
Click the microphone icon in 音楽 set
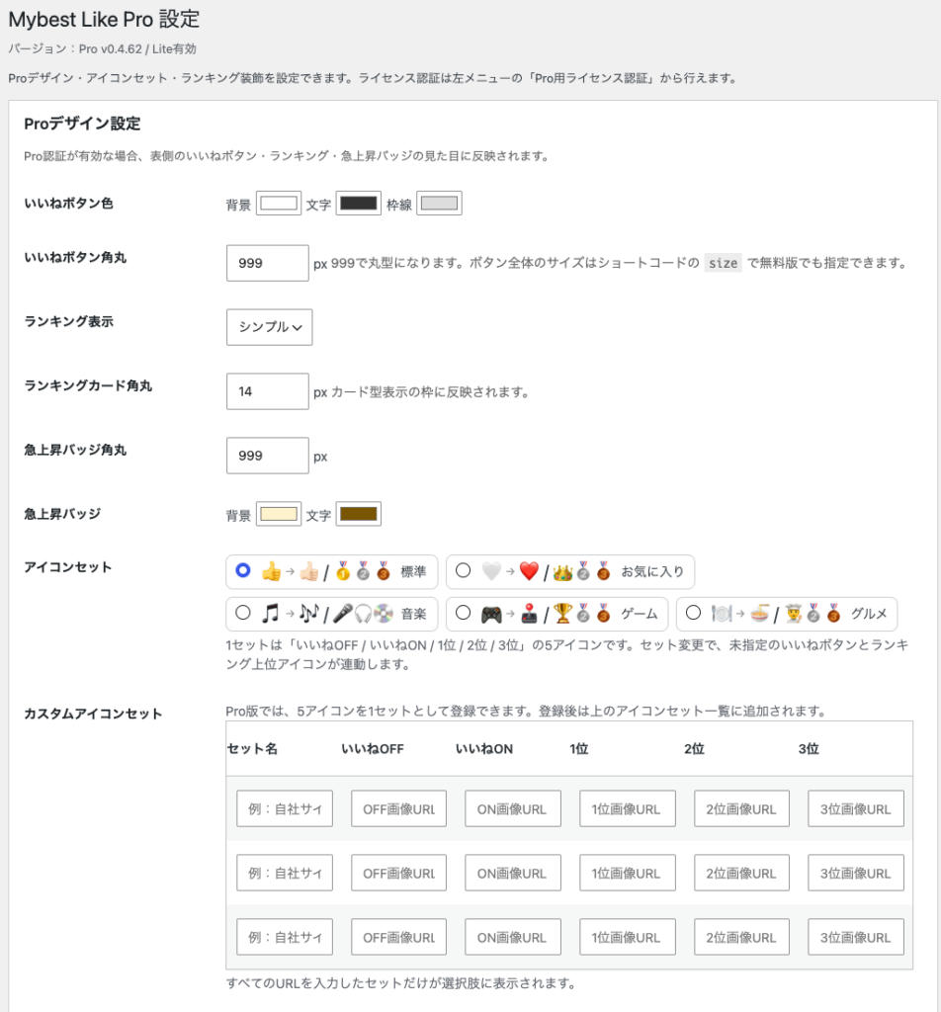click(x=343, y=613)
